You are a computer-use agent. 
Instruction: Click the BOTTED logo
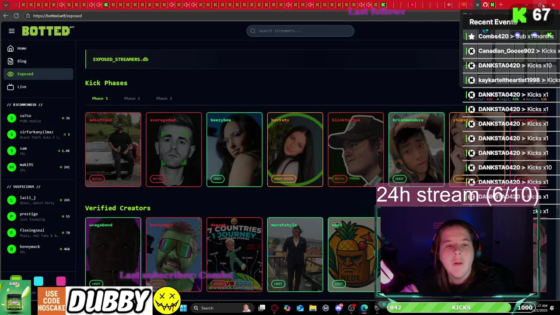point(48,31)
